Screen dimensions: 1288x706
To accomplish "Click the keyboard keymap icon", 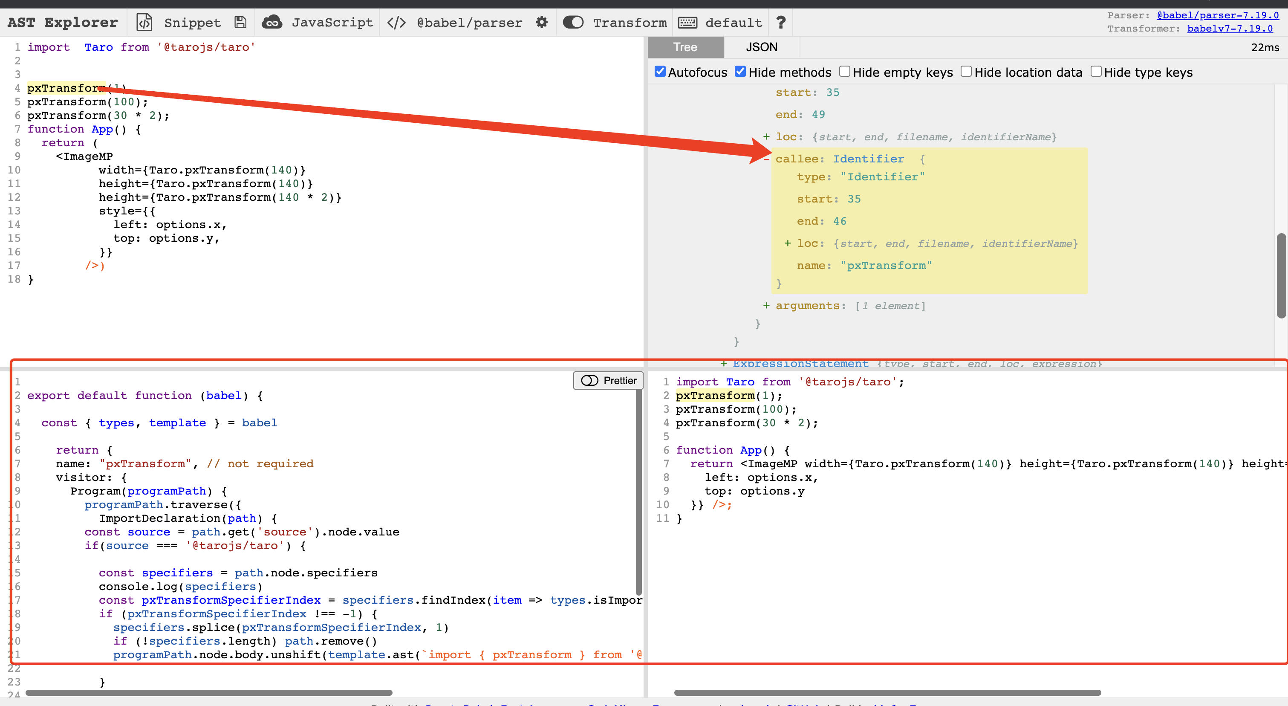I will coord(687,23).
